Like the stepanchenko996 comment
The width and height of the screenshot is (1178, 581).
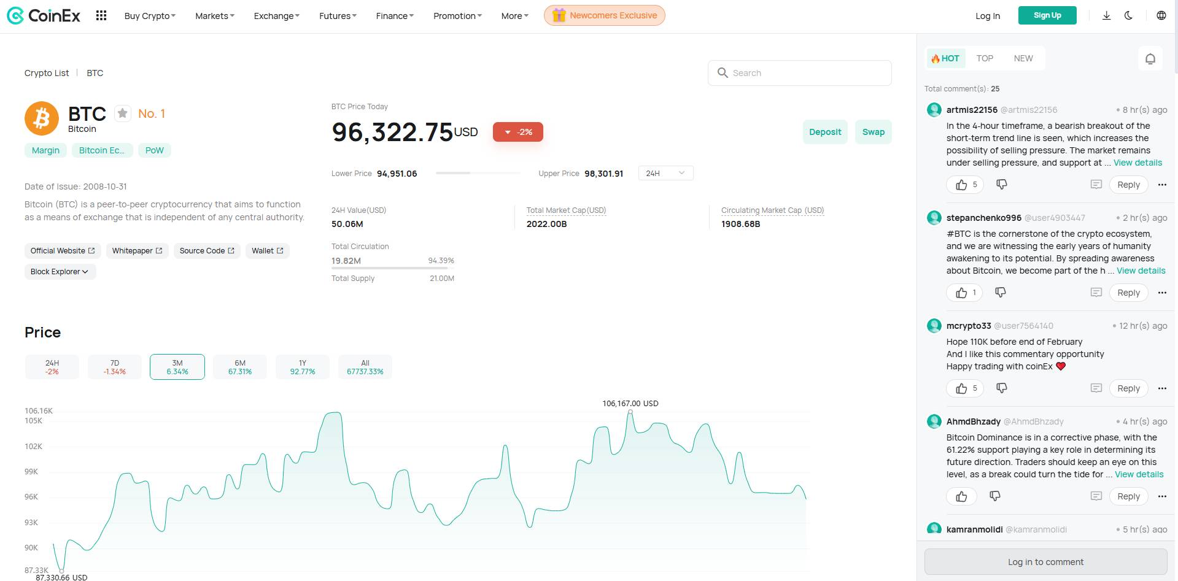pyautogui.click(x=965, y=293)
